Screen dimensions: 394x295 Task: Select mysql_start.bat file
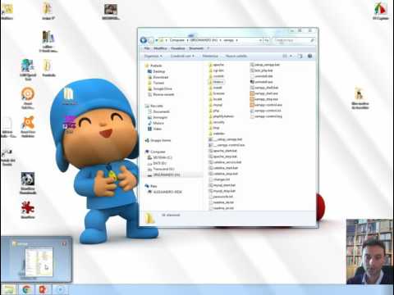point(222,185)
